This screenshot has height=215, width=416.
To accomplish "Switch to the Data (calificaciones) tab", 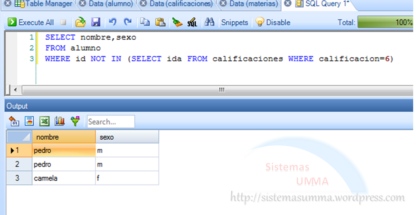I will pyautogui.click(x=181, y=4).
